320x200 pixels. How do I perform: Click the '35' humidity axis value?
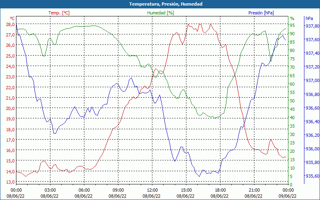click(x=292, y=126)
